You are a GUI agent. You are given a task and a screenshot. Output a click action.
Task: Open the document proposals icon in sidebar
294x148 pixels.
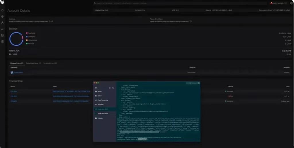click(x=3, y=35)
